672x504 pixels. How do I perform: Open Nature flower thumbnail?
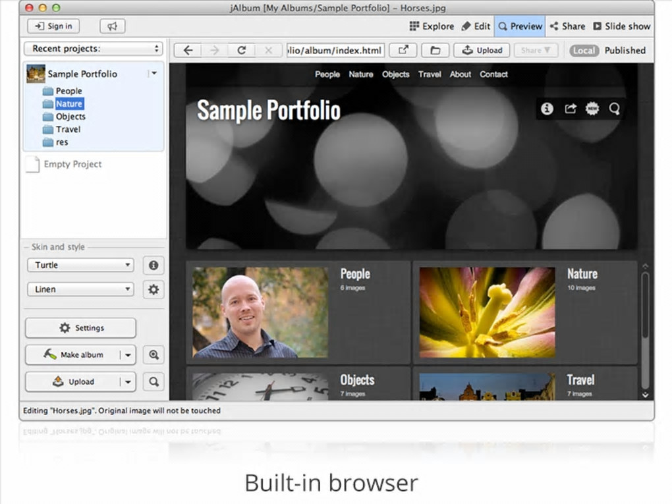click(488, 312)
